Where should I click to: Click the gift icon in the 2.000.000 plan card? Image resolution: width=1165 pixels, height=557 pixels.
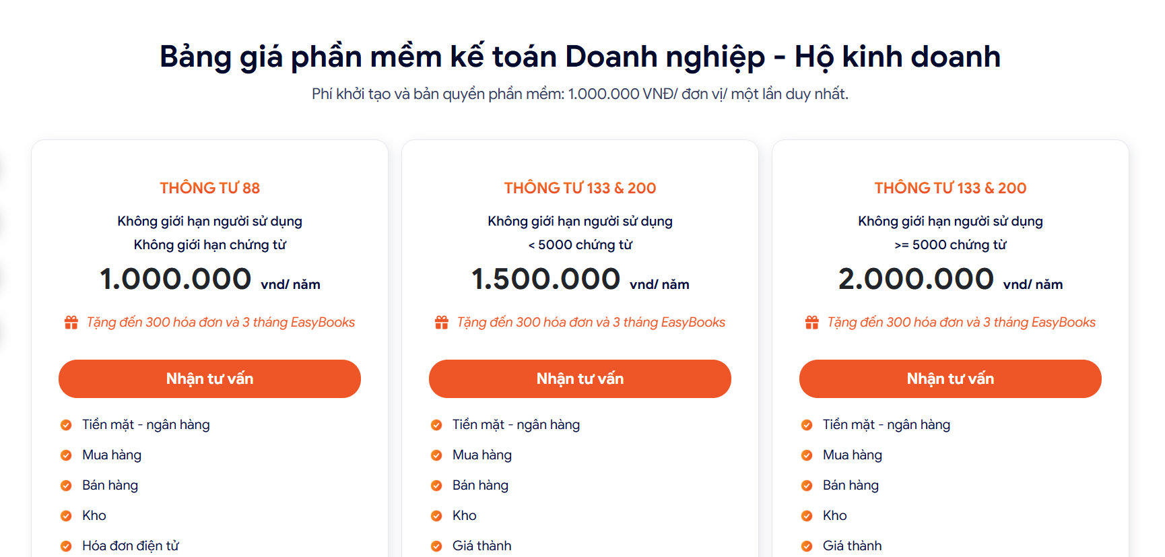[x=811, y=323]
